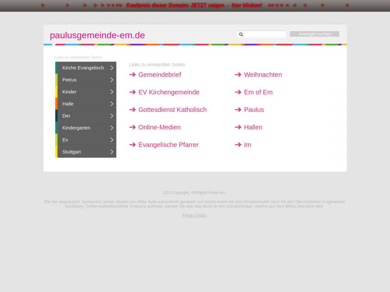The width and height of the screenshot is (390, 292).
Task: Click the arrow icon beside Paulus
Action: (x=238, y=110)
